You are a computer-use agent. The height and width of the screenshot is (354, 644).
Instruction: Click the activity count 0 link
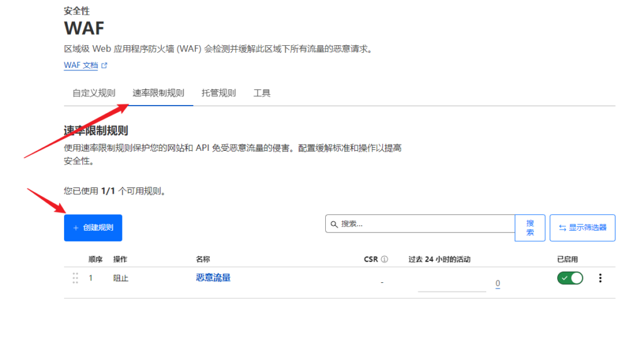coord(497,284)
